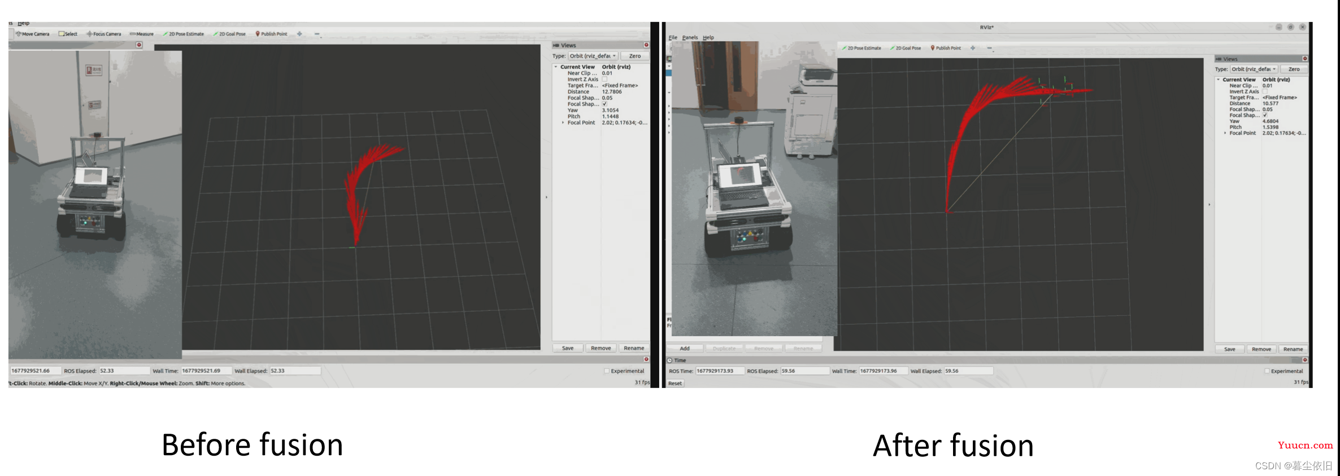Activate the Select tool in left RViz toolbar

click(x=68, y=34)
